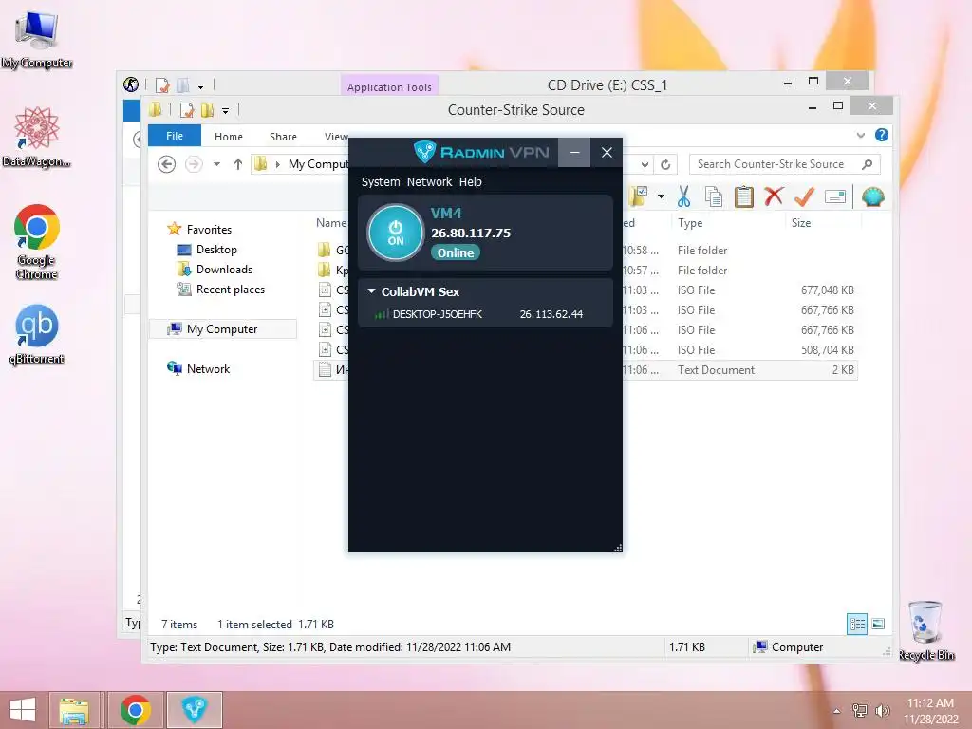Click the 508,704 KB ISO file size
Viewport: 972px width, 729px height.
(827, 350)
